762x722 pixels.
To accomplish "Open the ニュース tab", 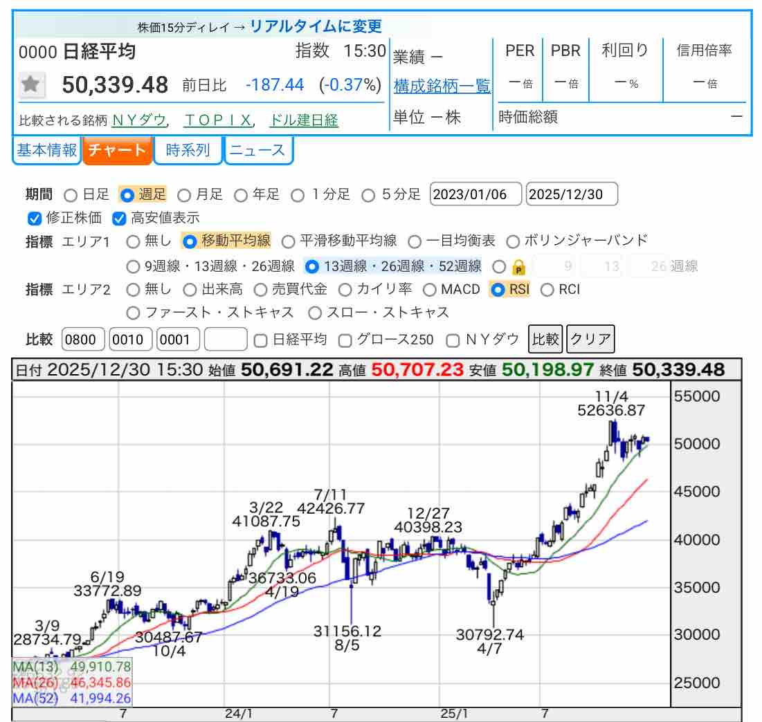I will click(x=258, y=150).
